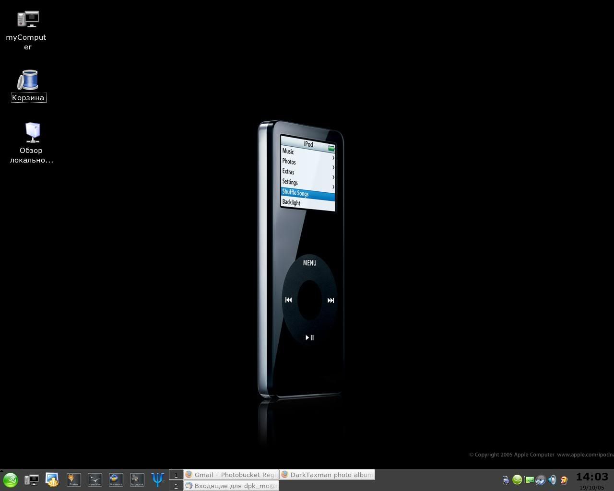This screenshot has width=614, height=491.
Task: Click the green SUSE updater tray icon
Action: [x=517, y=479]
